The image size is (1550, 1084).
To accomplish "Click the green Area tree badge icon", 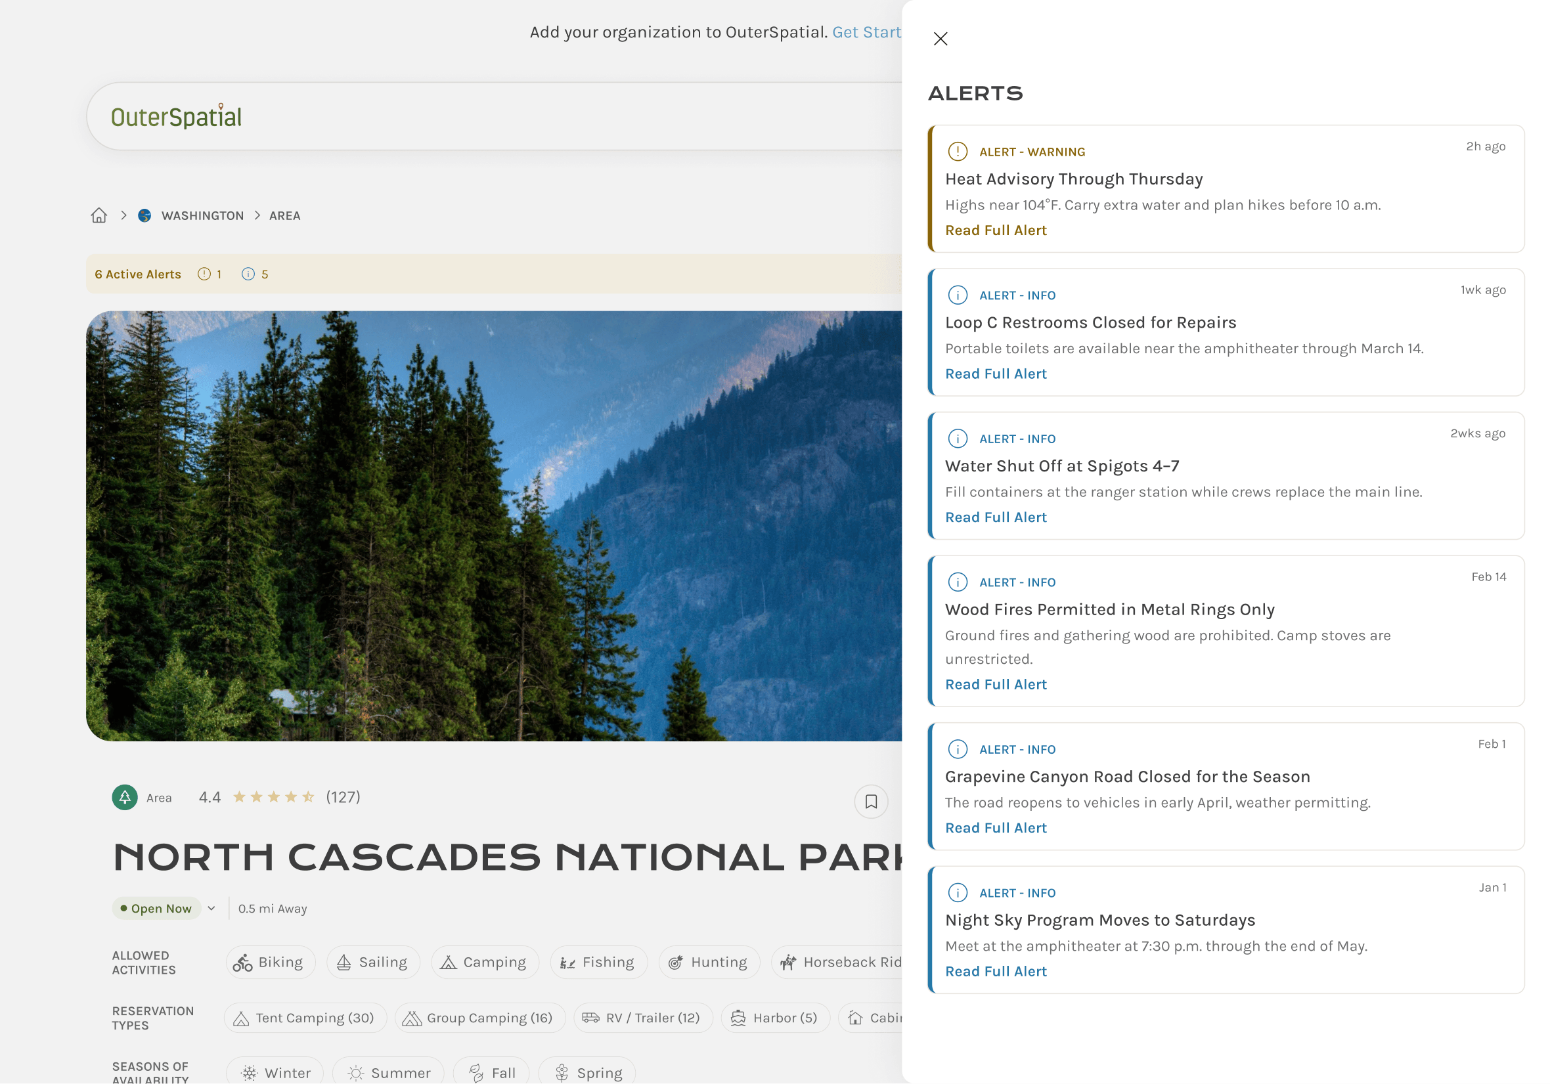I will tap(125, 797).
